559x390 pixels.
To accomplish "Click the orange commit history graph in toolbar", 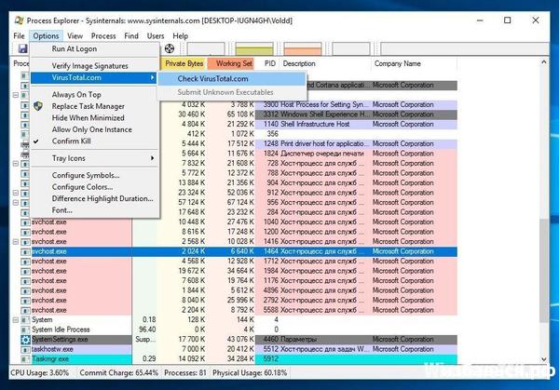I will 303,48.
